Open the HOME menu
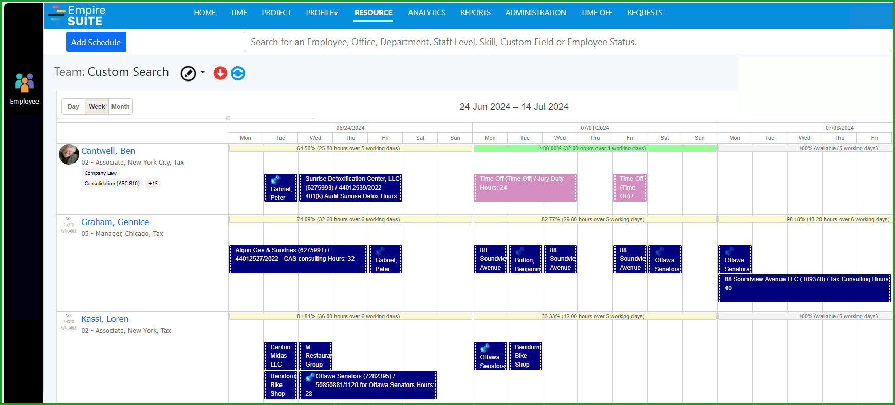The image size is (895, 405). point(204,13)
